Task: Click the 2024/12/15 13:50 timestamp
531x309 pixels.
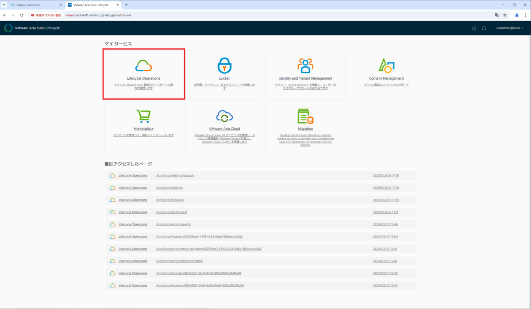Action: pyautogui.click(x=385, y=237)
